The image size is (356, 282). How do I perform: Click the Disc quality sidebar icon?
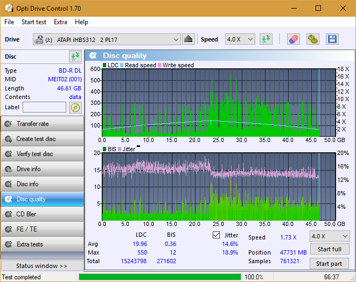[9, 199]
